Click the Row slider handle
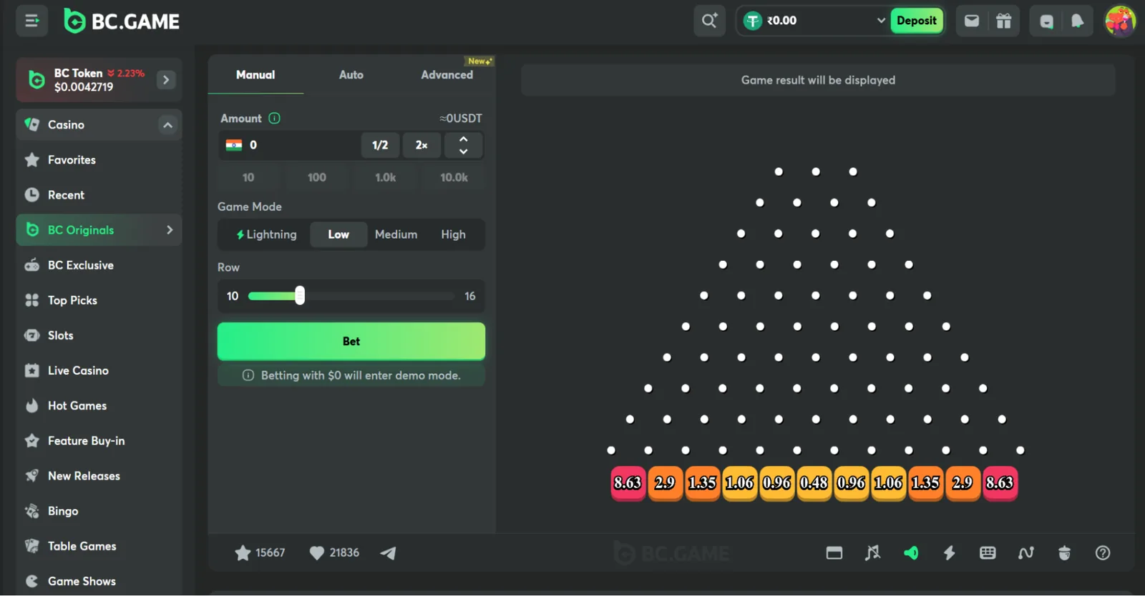1145x596 pixels. (300, 295)
